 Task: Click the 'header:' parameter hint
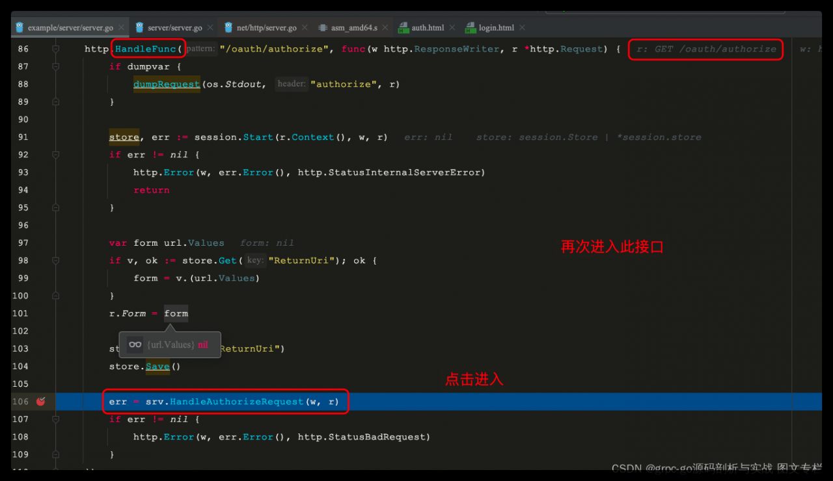pyautogui.click(x=292, y=84)
